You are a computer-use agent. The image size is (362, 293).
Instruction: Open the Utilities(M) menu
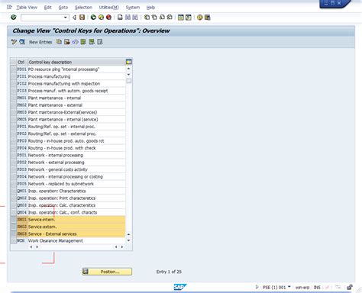(108, 8)
